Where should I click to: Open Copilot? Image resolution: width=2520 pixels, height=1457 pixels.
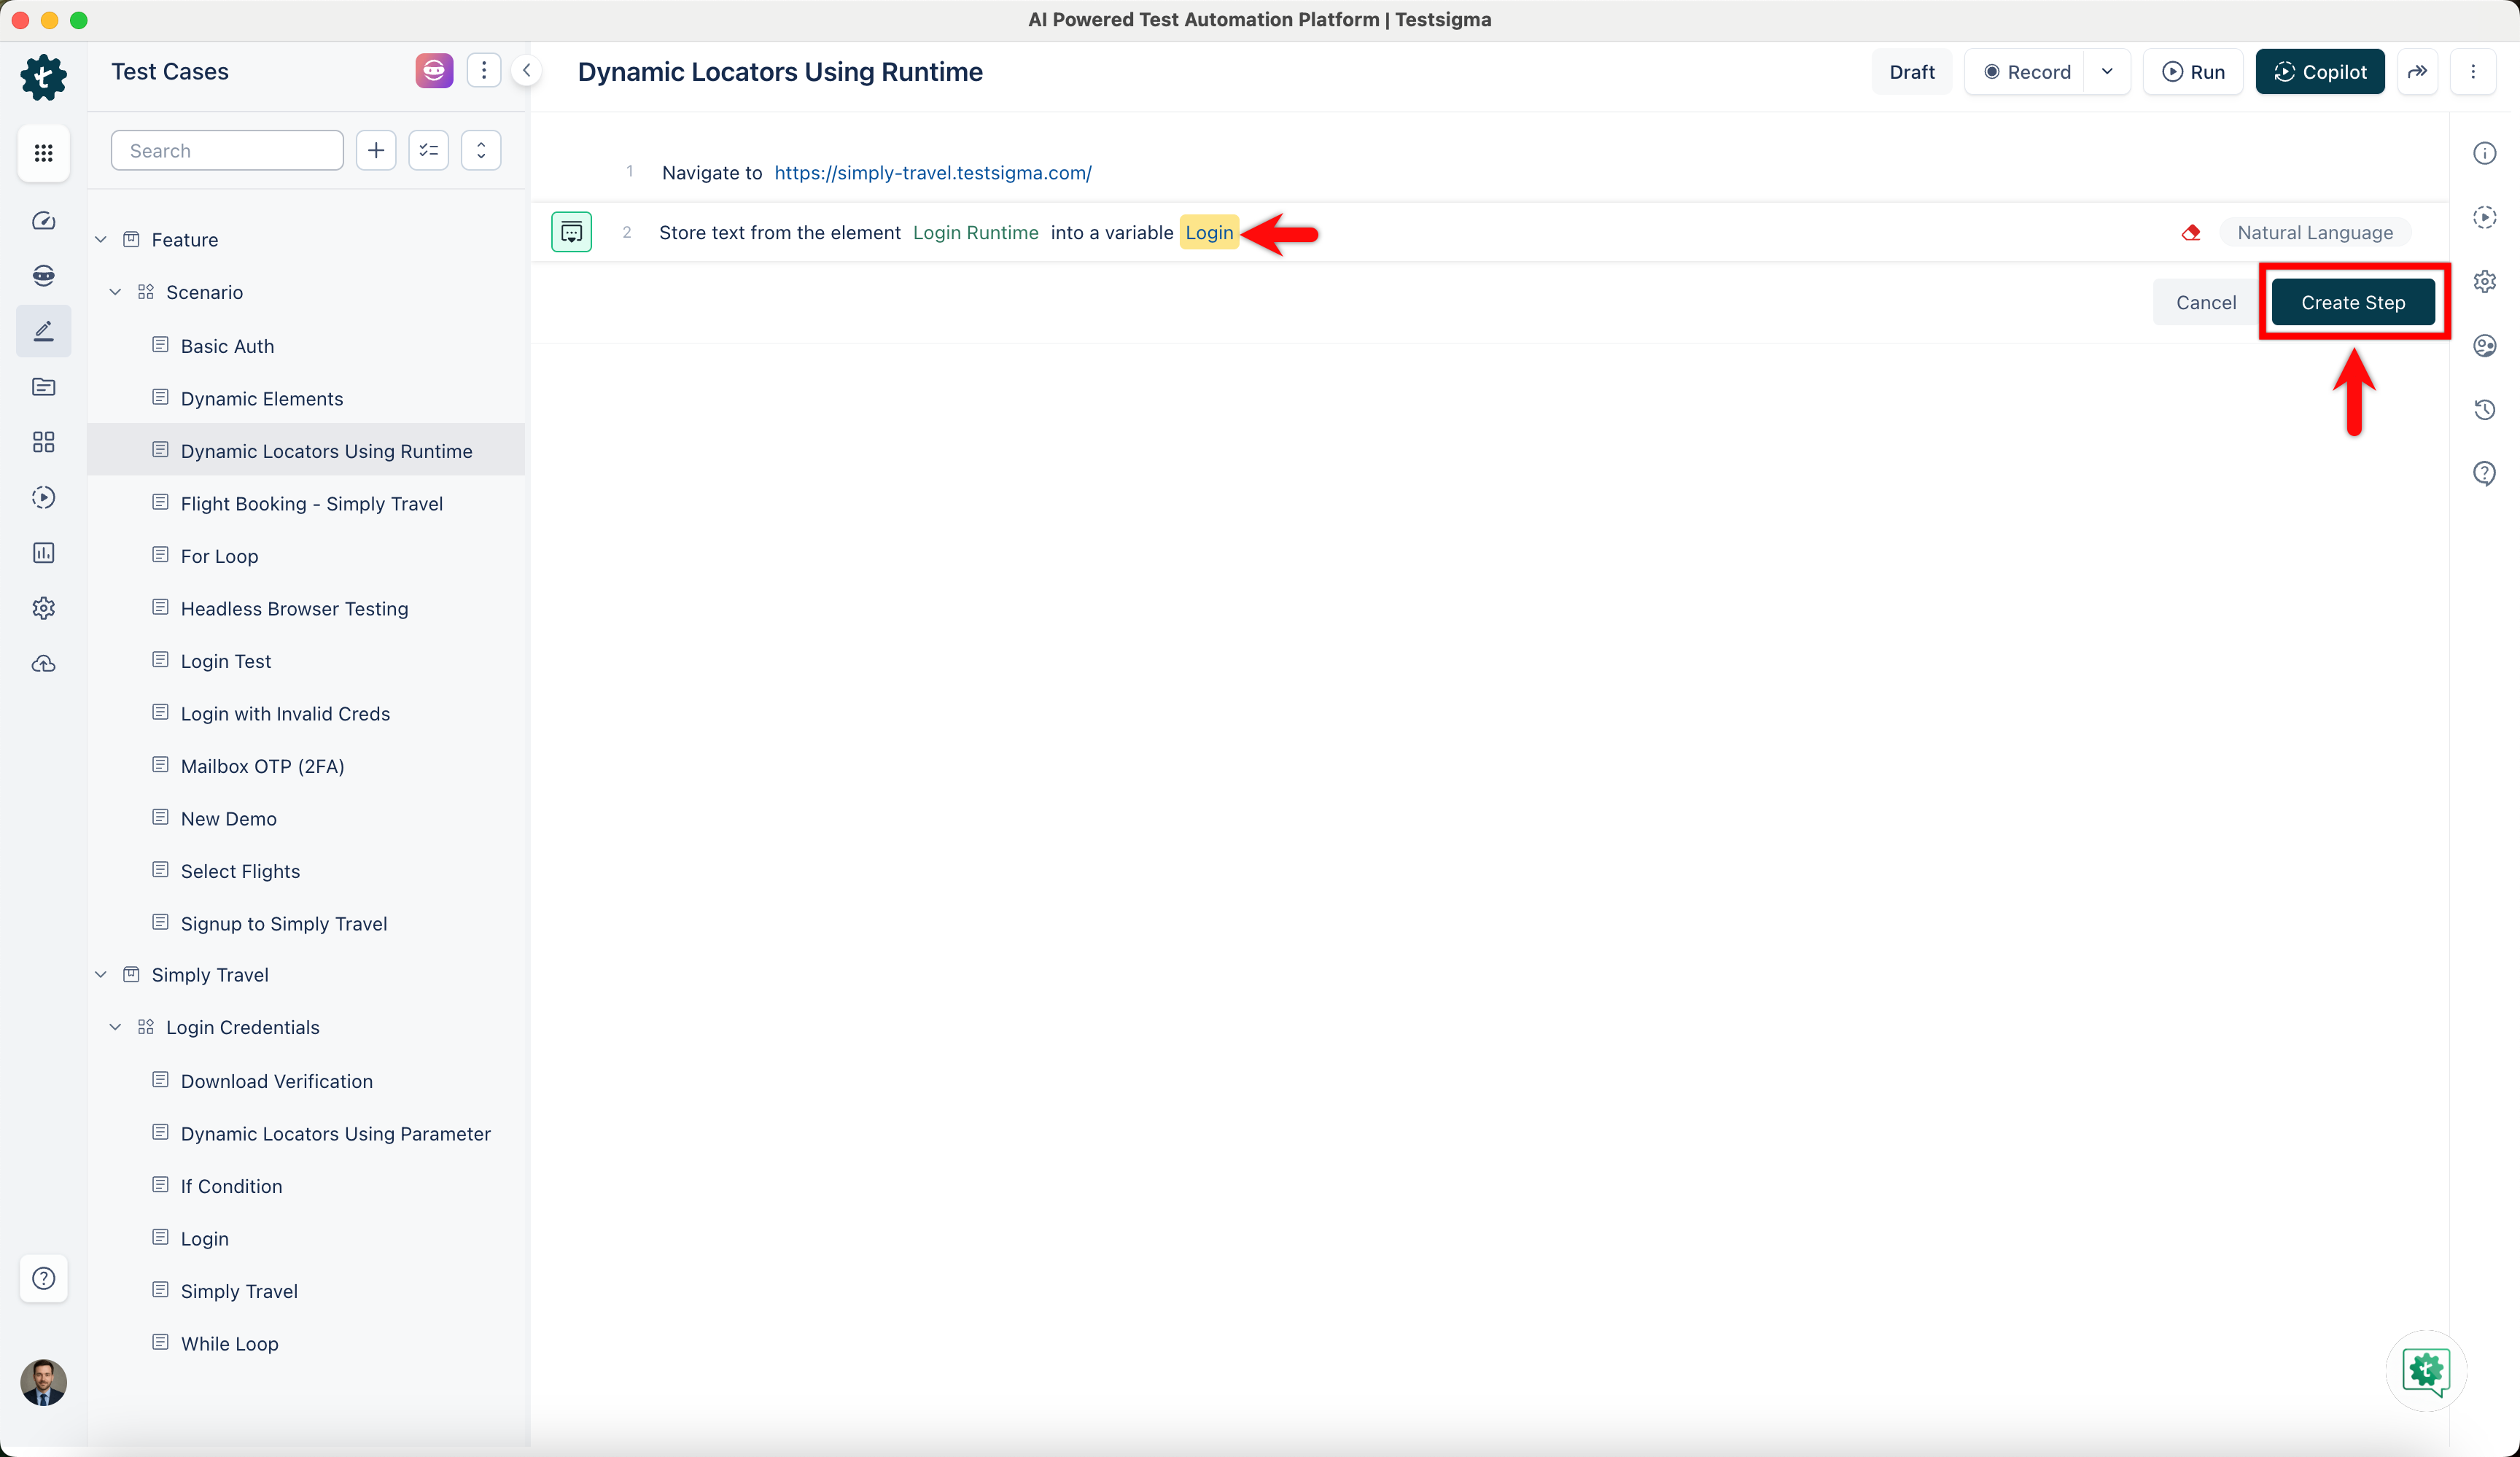[2320, 71]
